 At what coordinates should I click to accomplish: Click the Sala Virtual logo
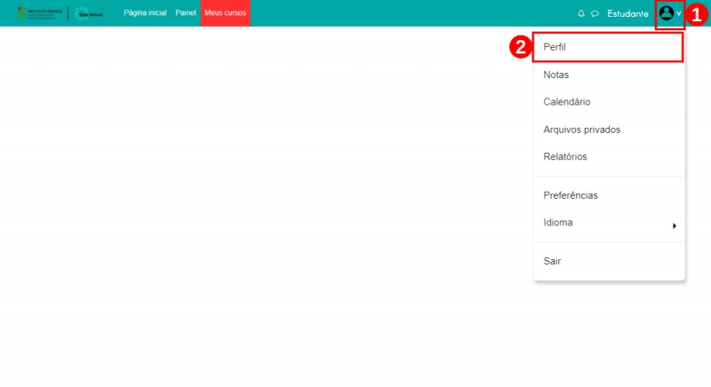(88, 13)
